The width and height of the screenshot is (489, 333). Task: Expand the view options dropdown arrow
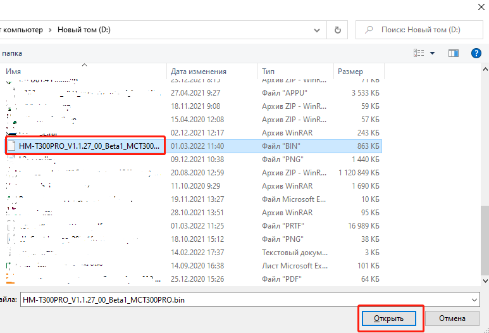[x=433, y=53]
